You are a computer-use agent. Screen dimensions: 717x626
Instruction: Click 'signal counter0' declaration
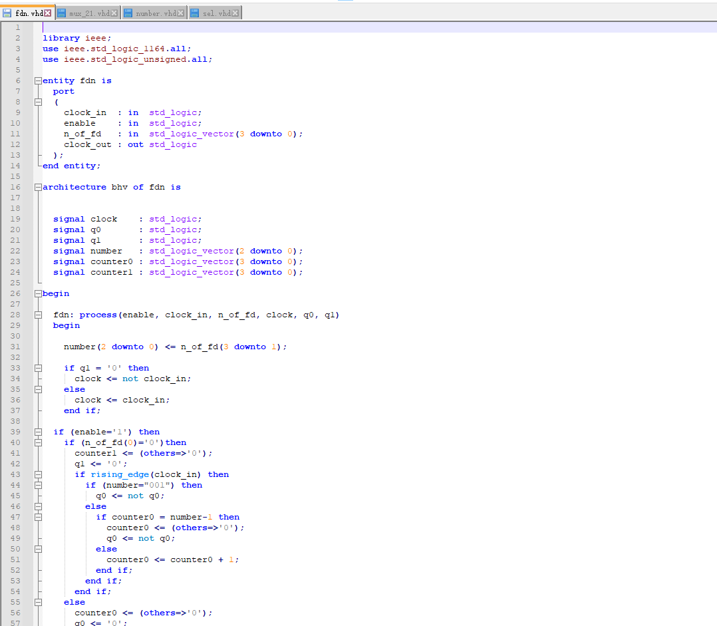click(x=178, y=261)
